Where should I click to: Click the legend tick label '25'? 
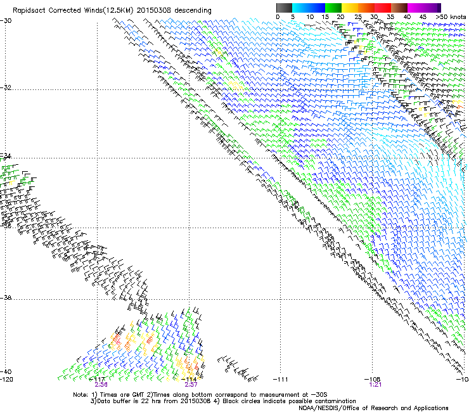(x=358, y=17)
